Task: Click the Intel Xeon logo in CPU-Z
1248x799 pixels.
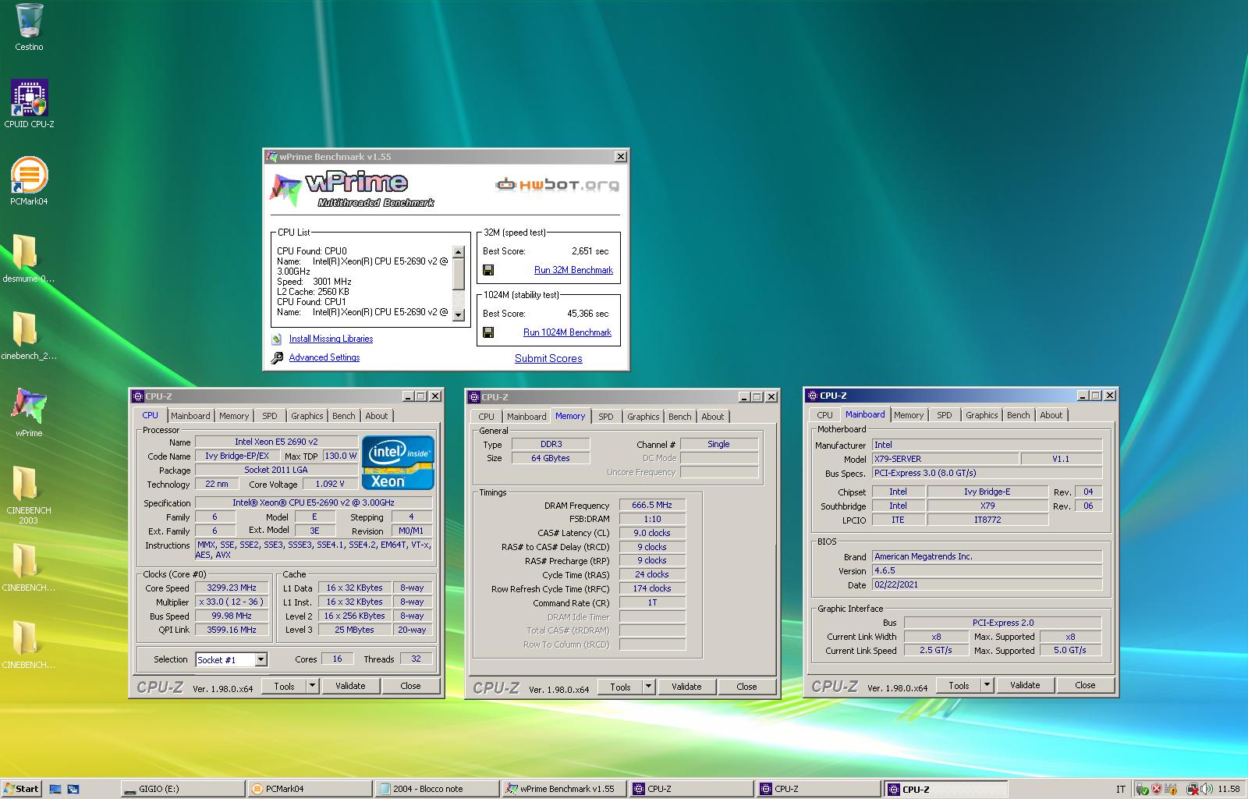Action: click(397, 463)
